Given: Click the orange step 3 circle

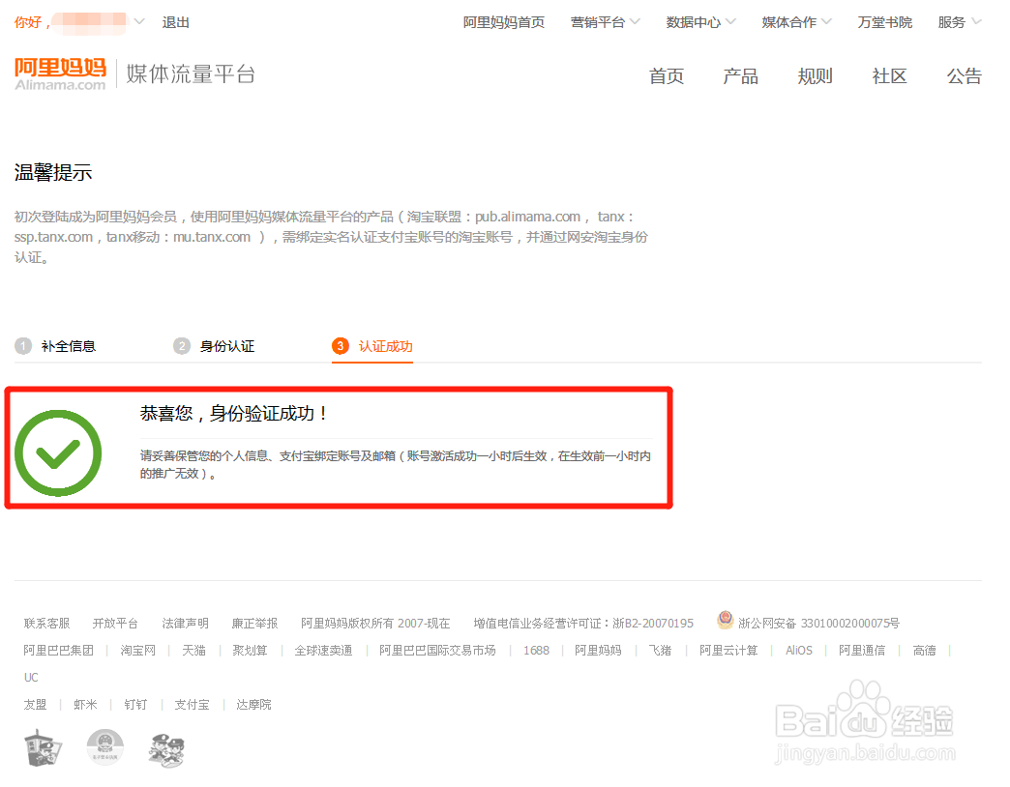Looking at the screenshot, I should pyautogui.click(x=341, y=346).
